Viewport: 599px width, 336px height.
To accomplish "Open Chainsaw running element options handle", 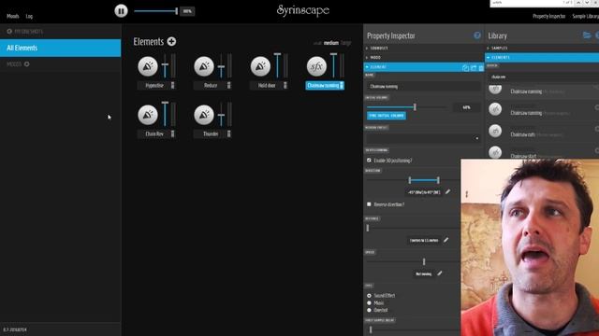I will (342, 85).
